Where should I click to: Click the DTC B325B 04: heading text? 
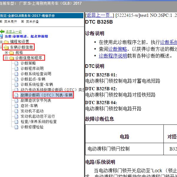tap(101, 103)
